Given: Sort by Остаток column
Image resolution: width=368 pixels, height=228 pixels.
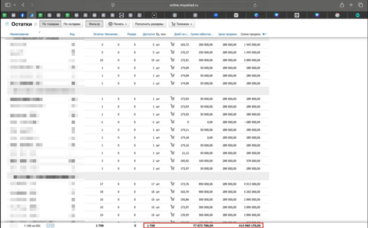Looking at the screenshot, I should tap(98, 34).
